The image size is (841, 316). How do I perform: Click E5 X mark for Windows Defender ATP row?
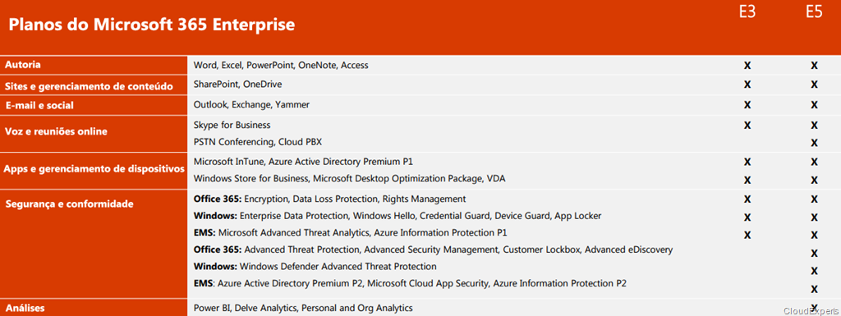pos(814,271)
